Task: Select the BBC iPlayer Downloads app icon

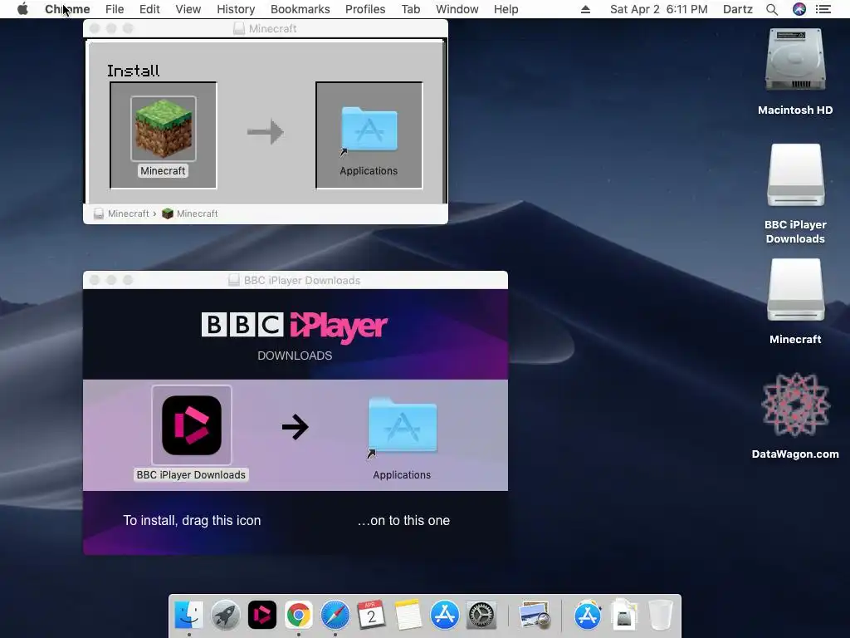Action: pos(192,425)
